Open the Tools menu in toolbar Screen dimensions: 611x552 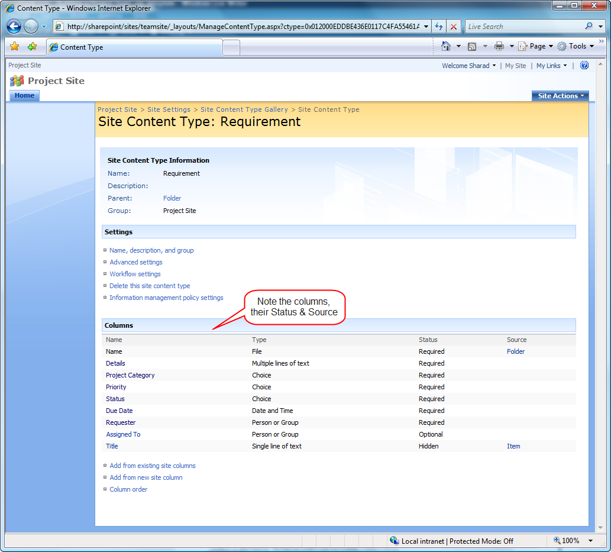click(x=576, y=46)
